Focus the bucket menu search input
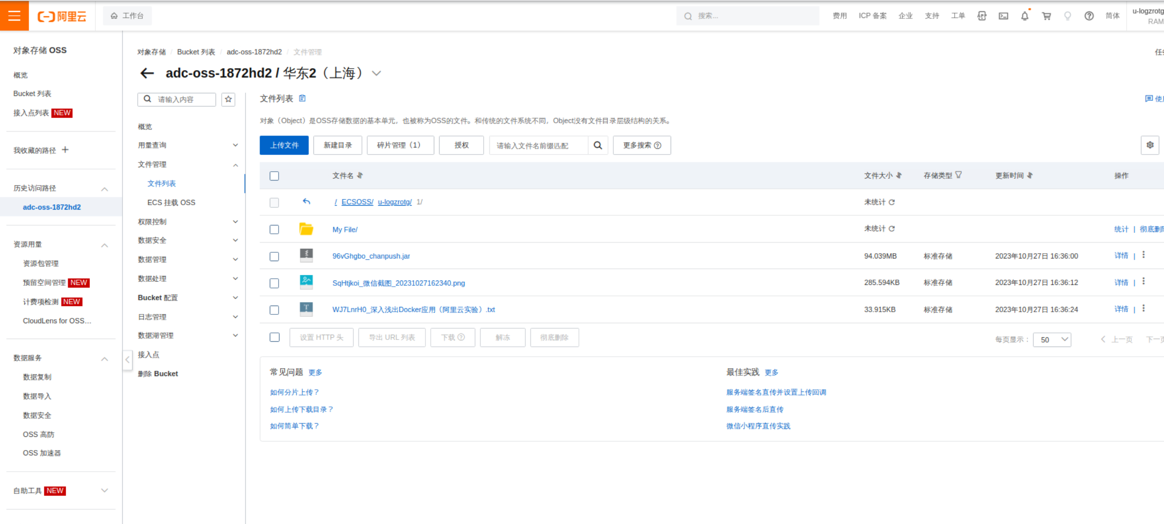Screen dimensions: 1164x524 pos(177,99)
